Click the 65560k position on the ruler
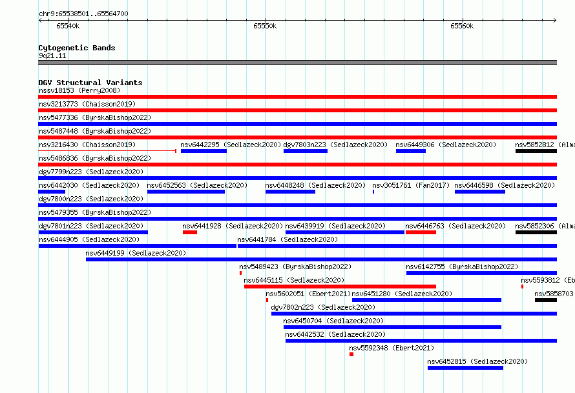575x393 pixels. click(x=462, y=26)
